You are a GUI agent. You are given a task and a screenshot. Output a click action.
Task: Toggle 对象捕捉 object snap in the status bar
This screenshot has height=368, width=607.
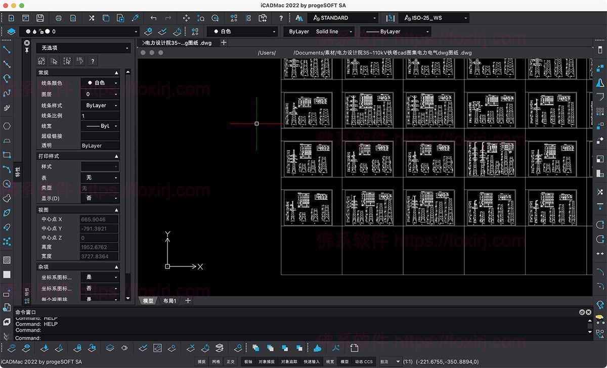(266, 361)
